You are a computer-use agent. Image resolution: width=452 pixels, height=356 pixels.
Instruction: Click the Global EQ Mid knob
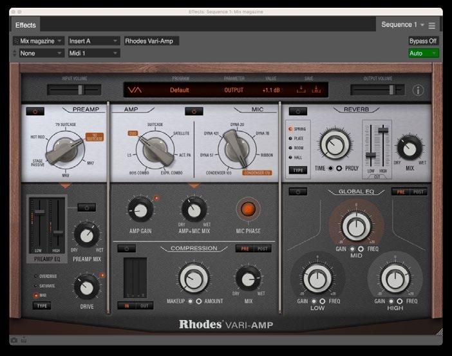[356, 227]
